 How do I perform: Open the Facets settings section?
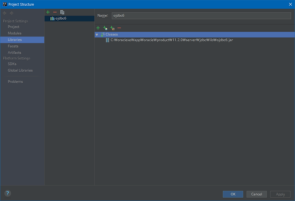coord(13,46)
